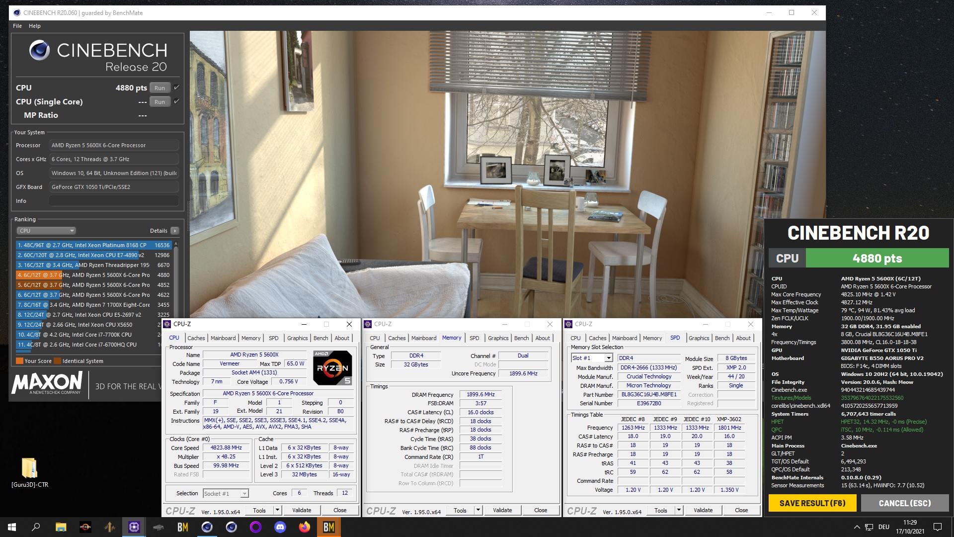The image size is (954, 537).
Task: Switch to Mainboard tab in first CPU-Z
Action: pos(223,338)
